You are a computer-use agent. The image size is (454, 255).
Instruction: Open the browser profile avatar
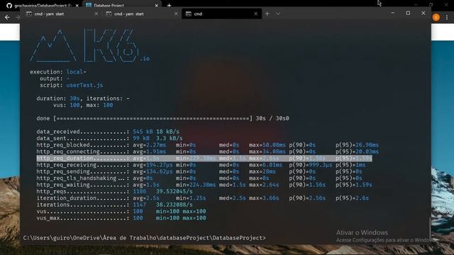coord(436,17)
